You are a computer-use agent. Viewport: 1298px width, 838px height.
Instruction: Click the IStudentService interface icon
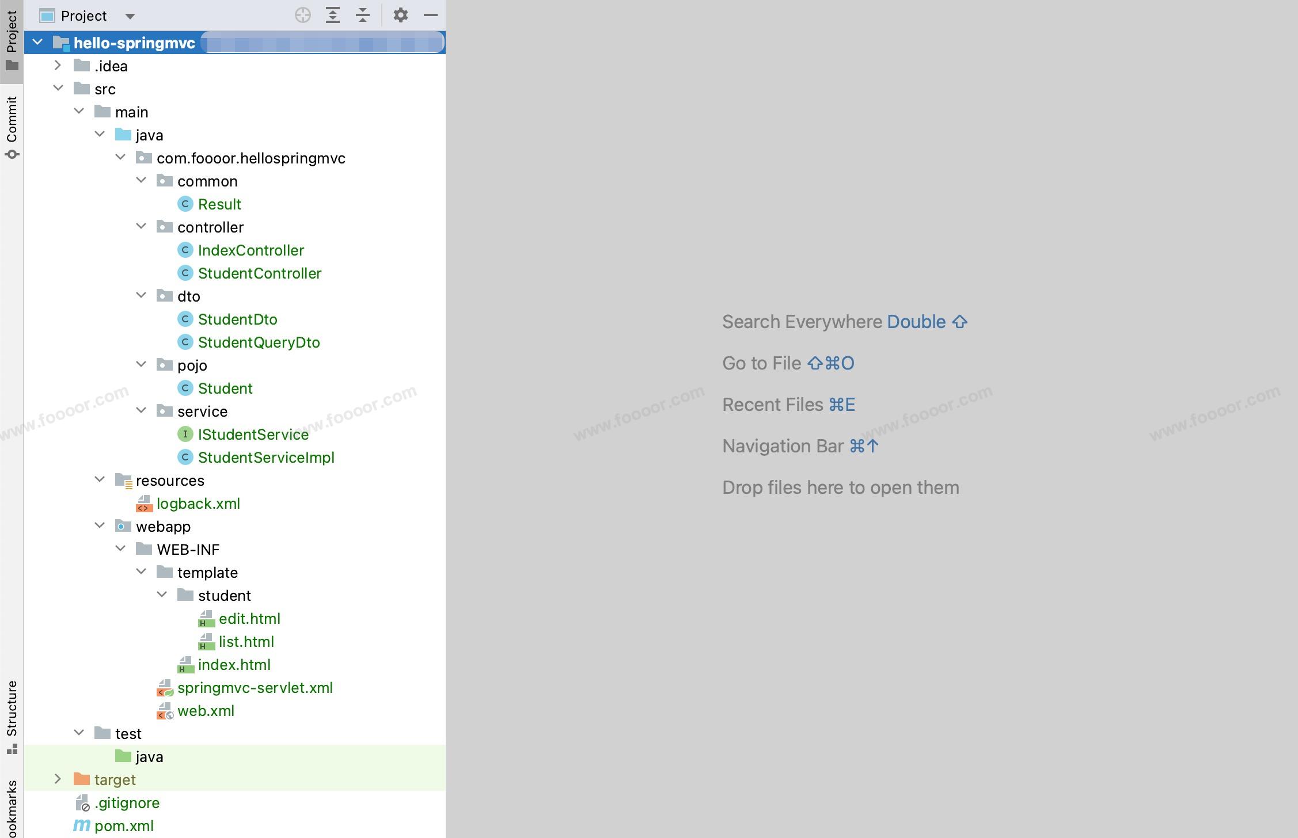pos(185,435)
